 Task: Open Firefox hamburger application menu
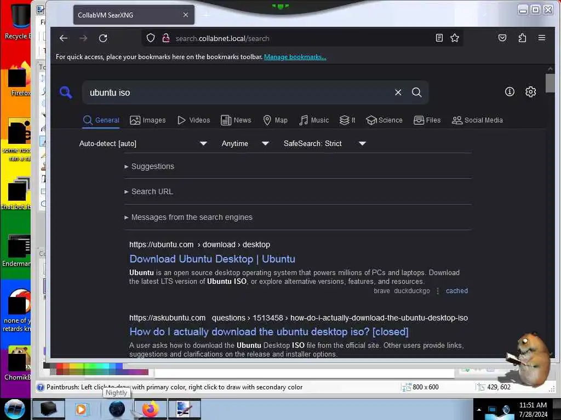(x=542, y=38)
